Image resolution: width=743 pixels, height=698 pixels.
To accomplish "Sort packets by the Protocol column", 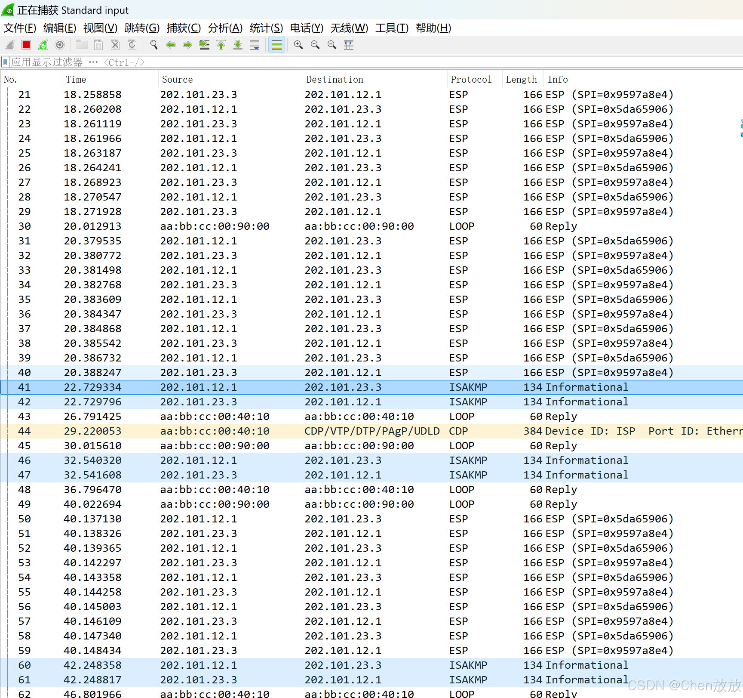I will (x=471, y=79).
